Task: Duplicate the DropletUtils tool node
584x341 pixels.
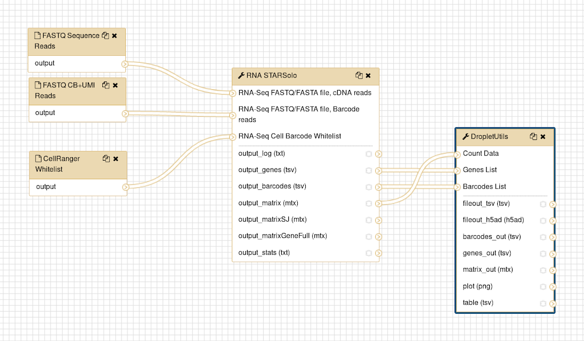Action: pos(533,137)
